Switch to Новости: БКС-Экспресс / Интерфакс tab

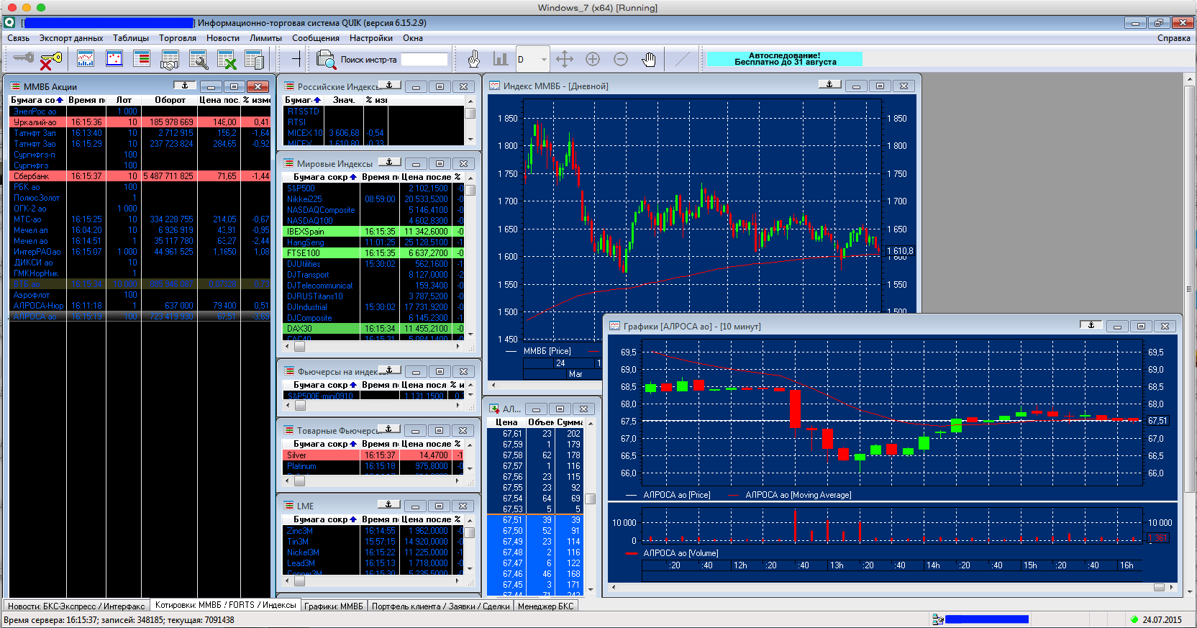point(76,606)
